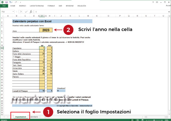Click the vertical scrollbar down arrow
Image resolution: width=171 pixels, height=121 pixels.
click(169, 114)
